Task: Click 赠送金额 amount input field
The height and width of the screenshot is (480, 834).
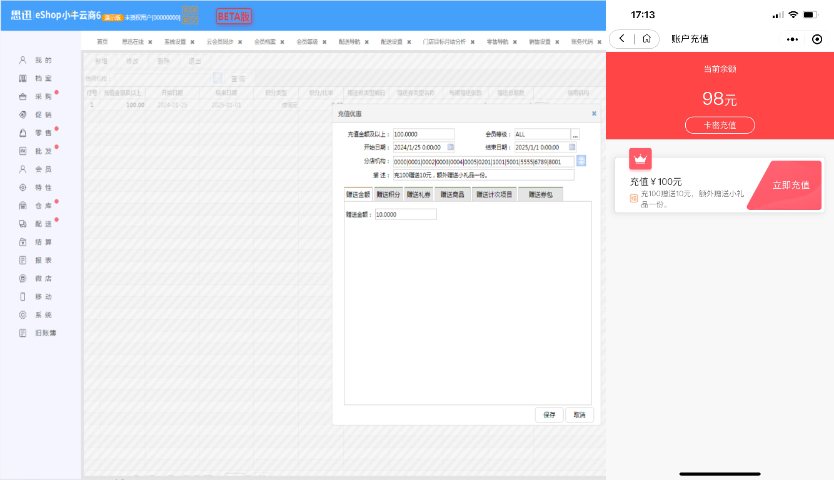Action: [x=406, y=214]
